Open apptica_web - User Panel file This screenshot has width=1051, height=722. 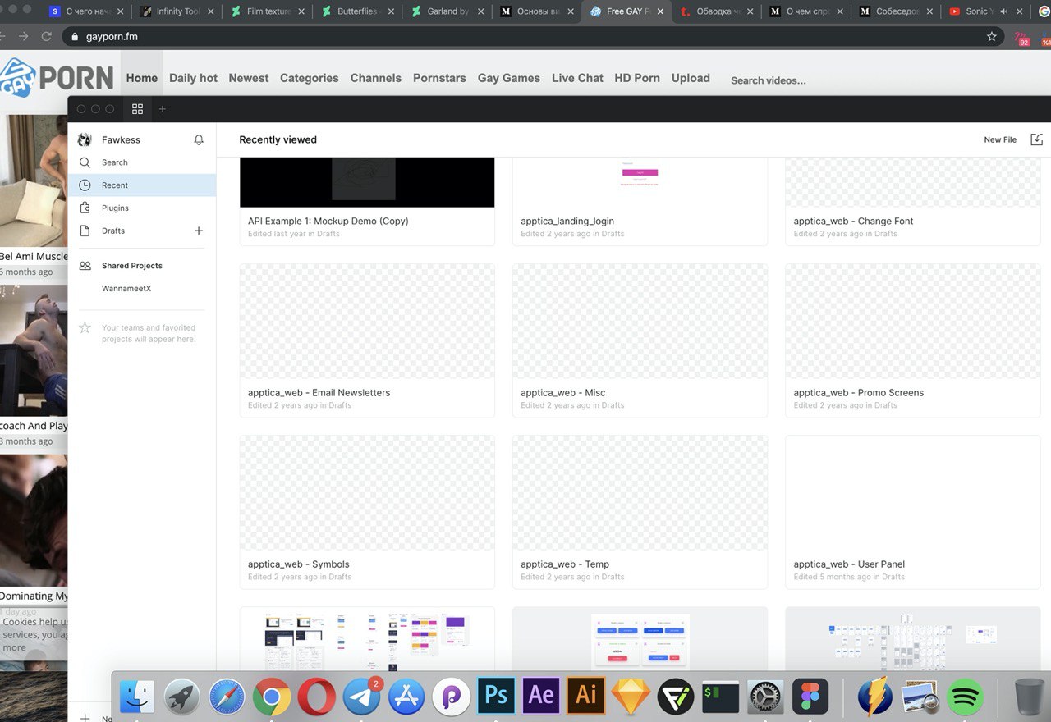tap(913, 512)
